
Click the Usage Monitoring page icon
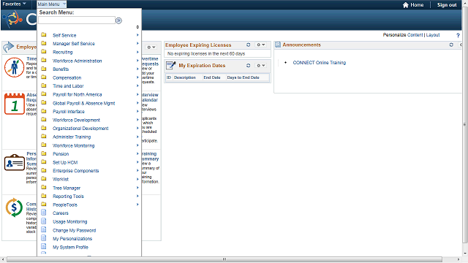[44, 221]
